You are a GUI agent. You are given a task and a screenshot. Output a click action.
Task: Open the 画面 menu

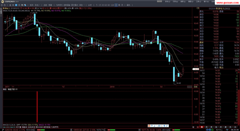[191, 1]
